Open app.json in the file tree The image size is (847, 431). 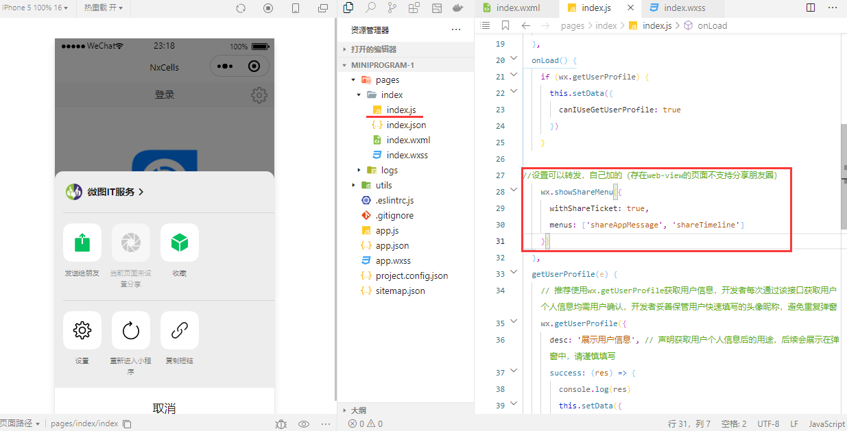392,246
